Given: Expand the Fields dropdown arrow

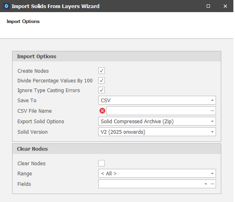Looking at the screenshot, I should point(206,184).
